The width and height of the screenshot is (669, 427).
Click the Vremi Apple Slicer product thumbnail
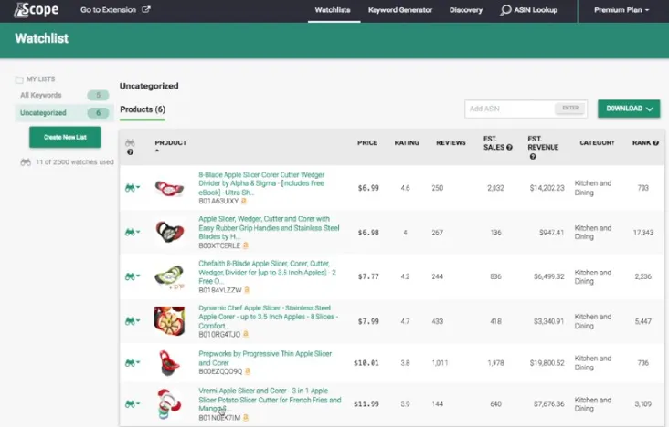(x=168, y=403)
